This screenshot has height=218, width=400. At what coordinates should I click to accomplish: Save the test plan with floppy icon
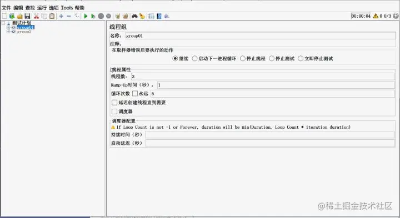(x=27, y=16)
